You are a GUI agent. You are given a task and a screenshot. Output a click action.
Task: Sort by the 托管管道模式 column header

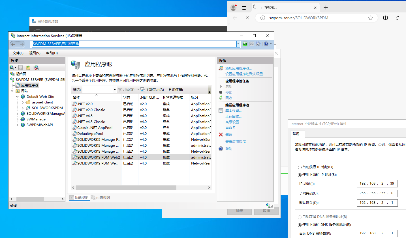(x=175, y=98)
